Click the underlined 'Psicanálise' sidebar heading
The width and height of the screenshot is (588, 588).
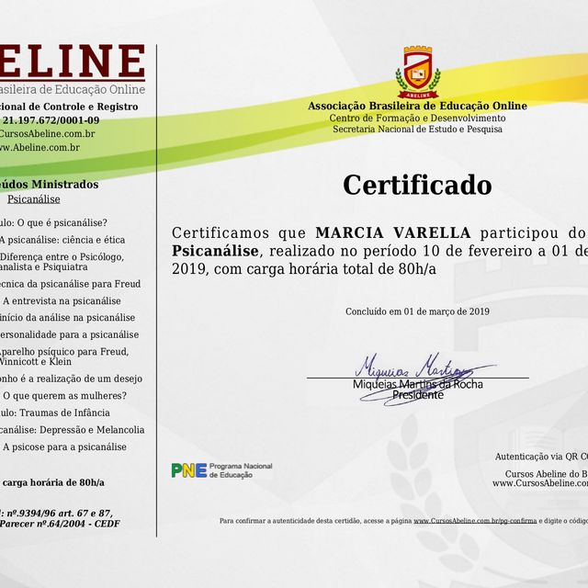click(x=34, y=199)
